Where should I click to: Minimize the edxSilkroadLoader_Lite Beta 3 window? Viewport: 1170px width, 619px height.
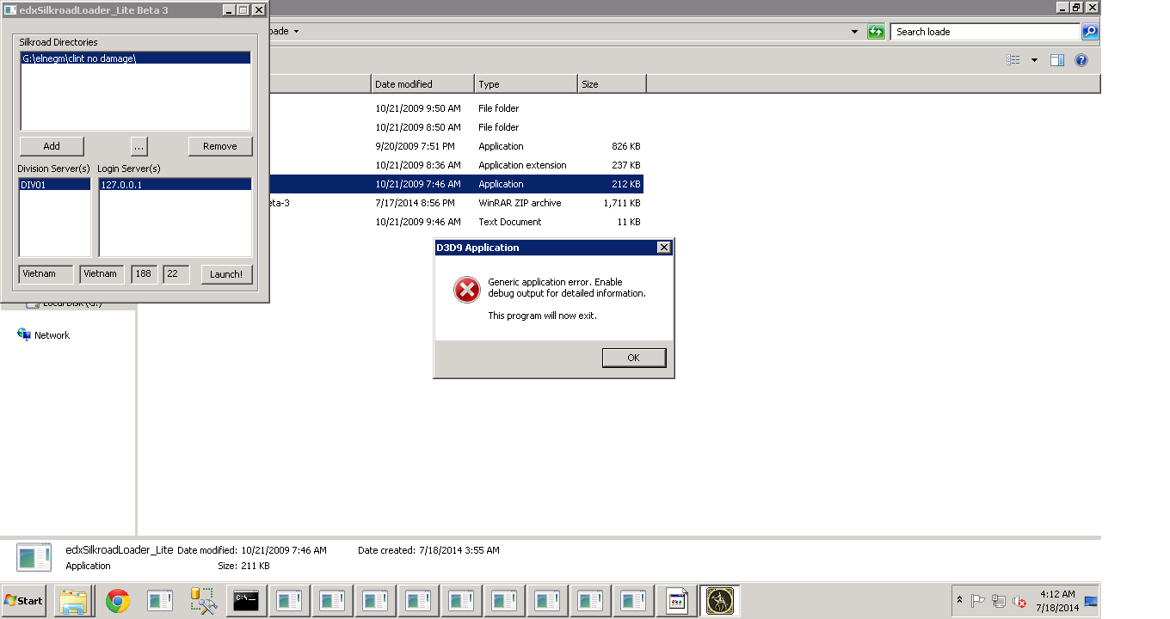[228, 10]
